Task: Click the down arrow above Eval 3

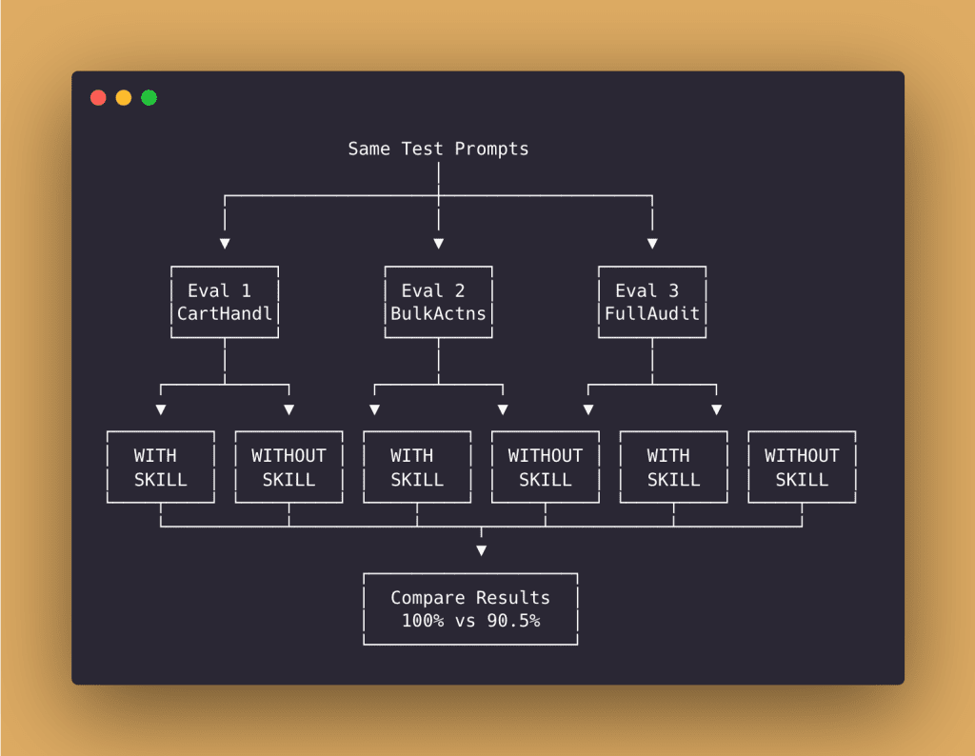Action: pyautogui.click(x=652, y=244)
